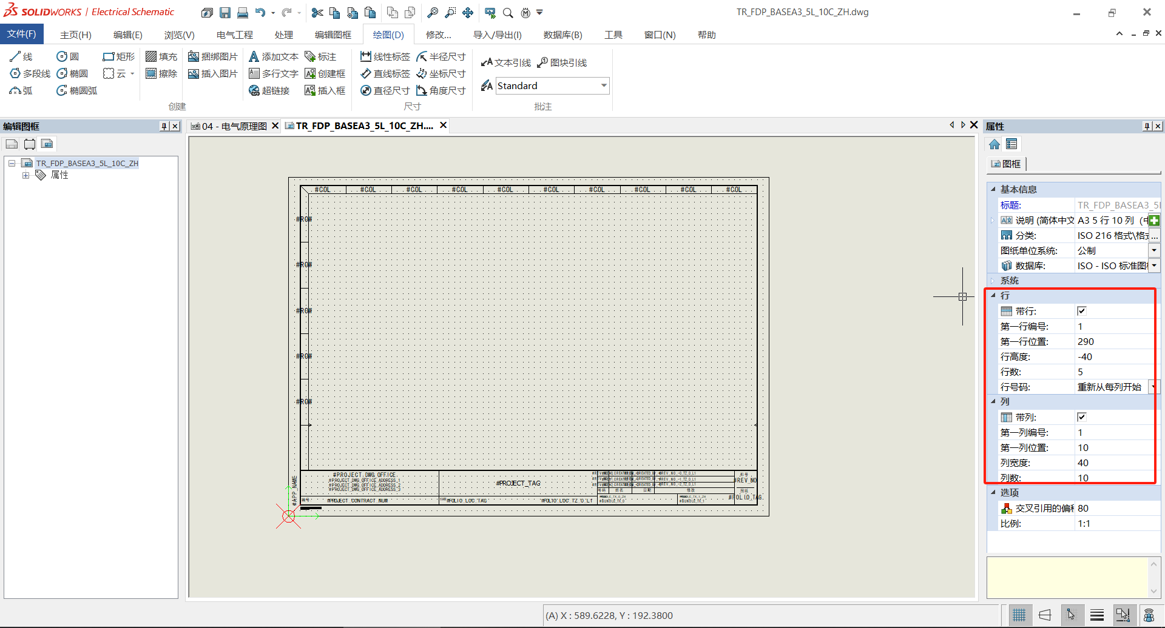Switch to the 电气工程 ribbon tab

pyautogui.click(x=235, y=35)
